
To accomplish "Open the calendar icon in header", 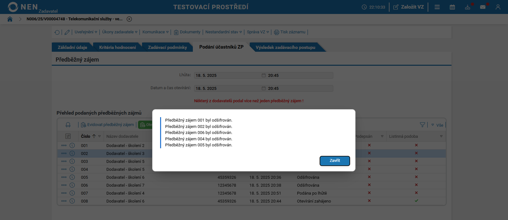I will pos(452,7).
